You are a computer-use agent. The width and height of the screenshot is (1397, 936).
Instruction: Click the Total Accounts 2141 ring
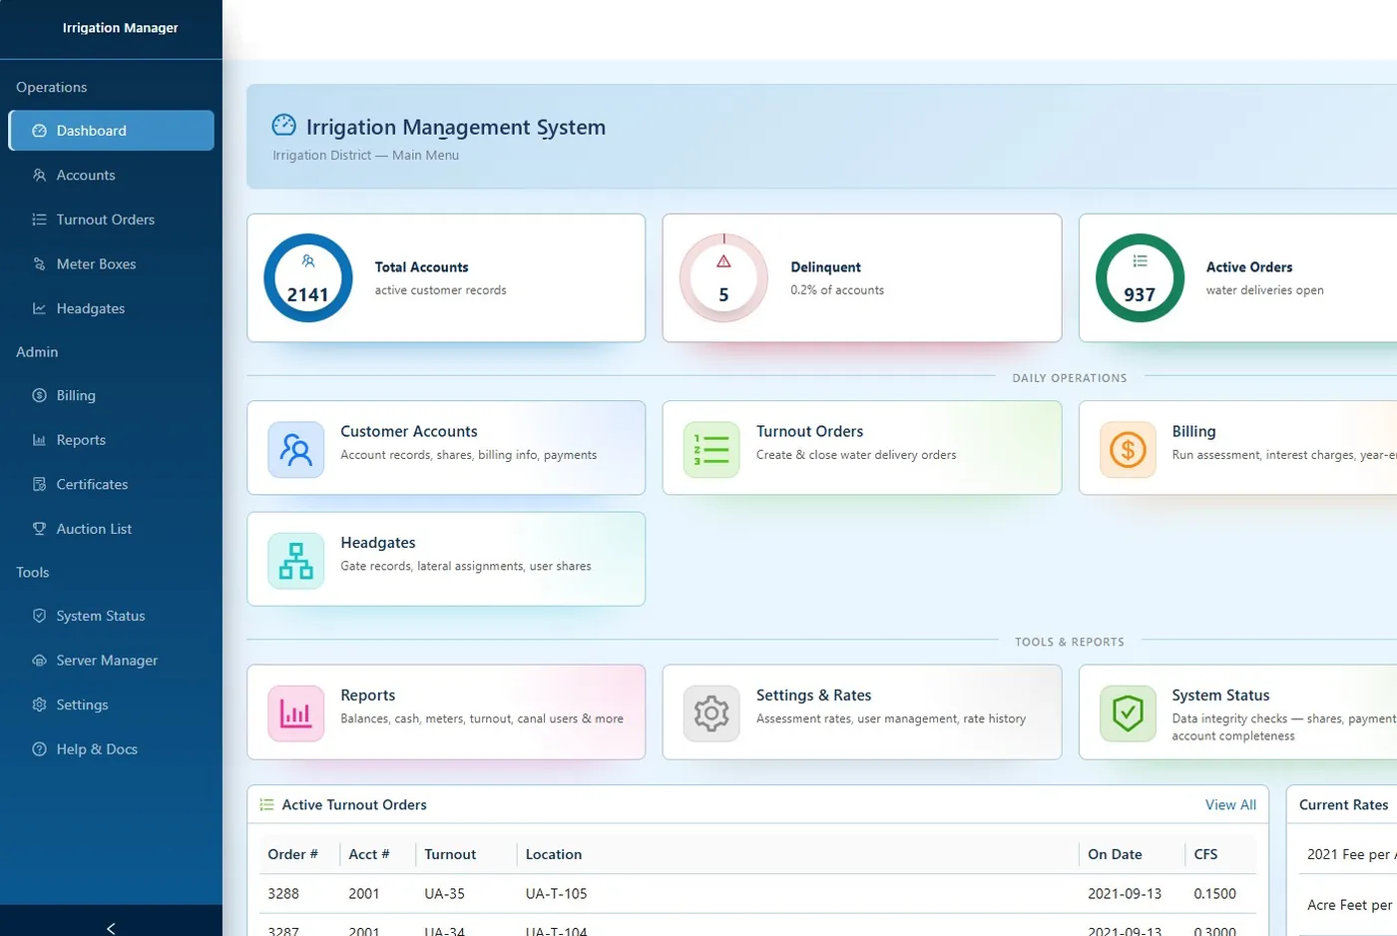(x=308, y=278)
